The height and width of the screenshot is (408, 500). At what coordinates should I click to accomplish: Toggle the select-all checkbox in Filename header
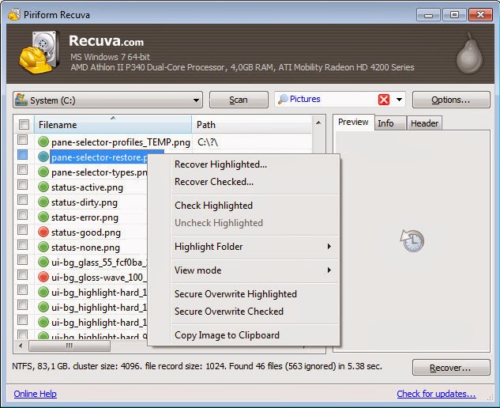point(24,124)
